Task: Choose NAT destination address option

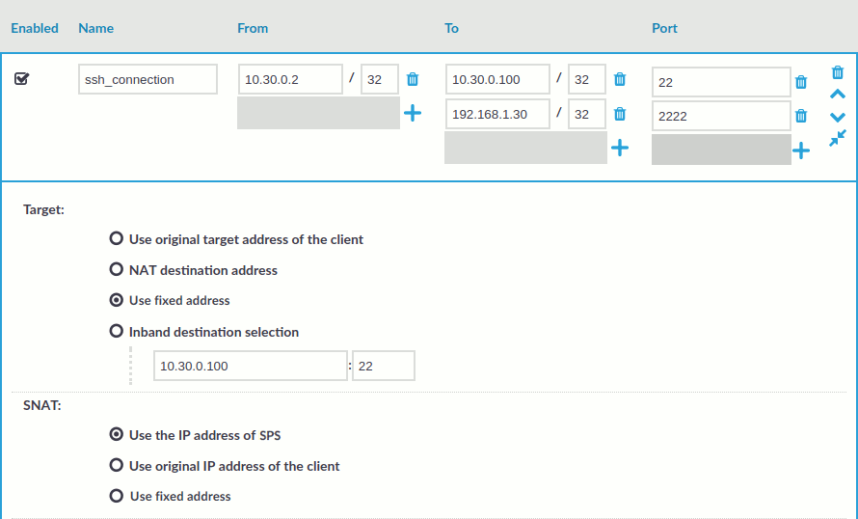Action: click(x=117, y=270)
